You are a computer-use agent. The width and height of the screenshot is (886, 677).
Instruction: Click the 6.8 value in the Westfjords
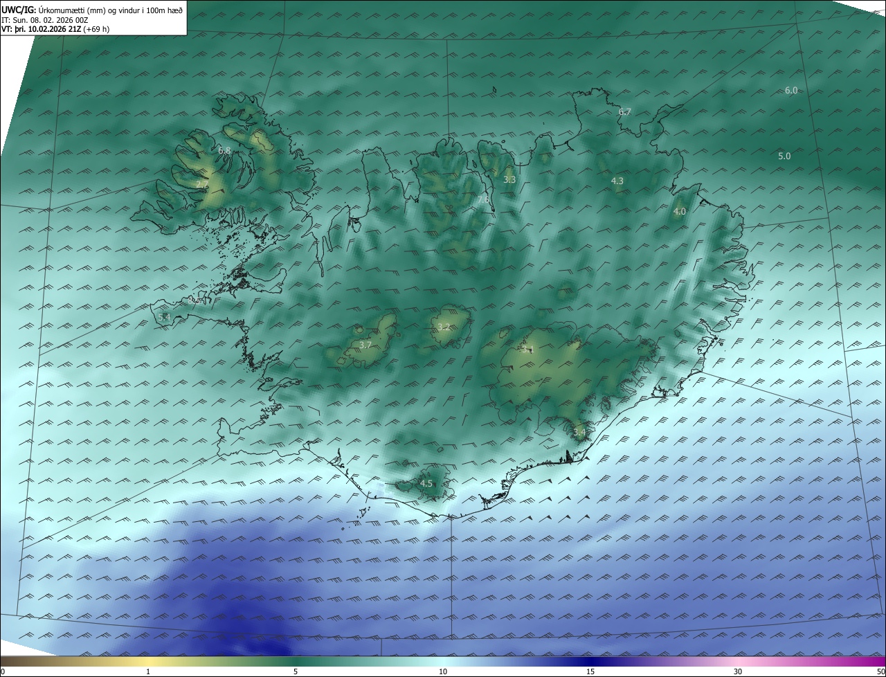[224, 150]
